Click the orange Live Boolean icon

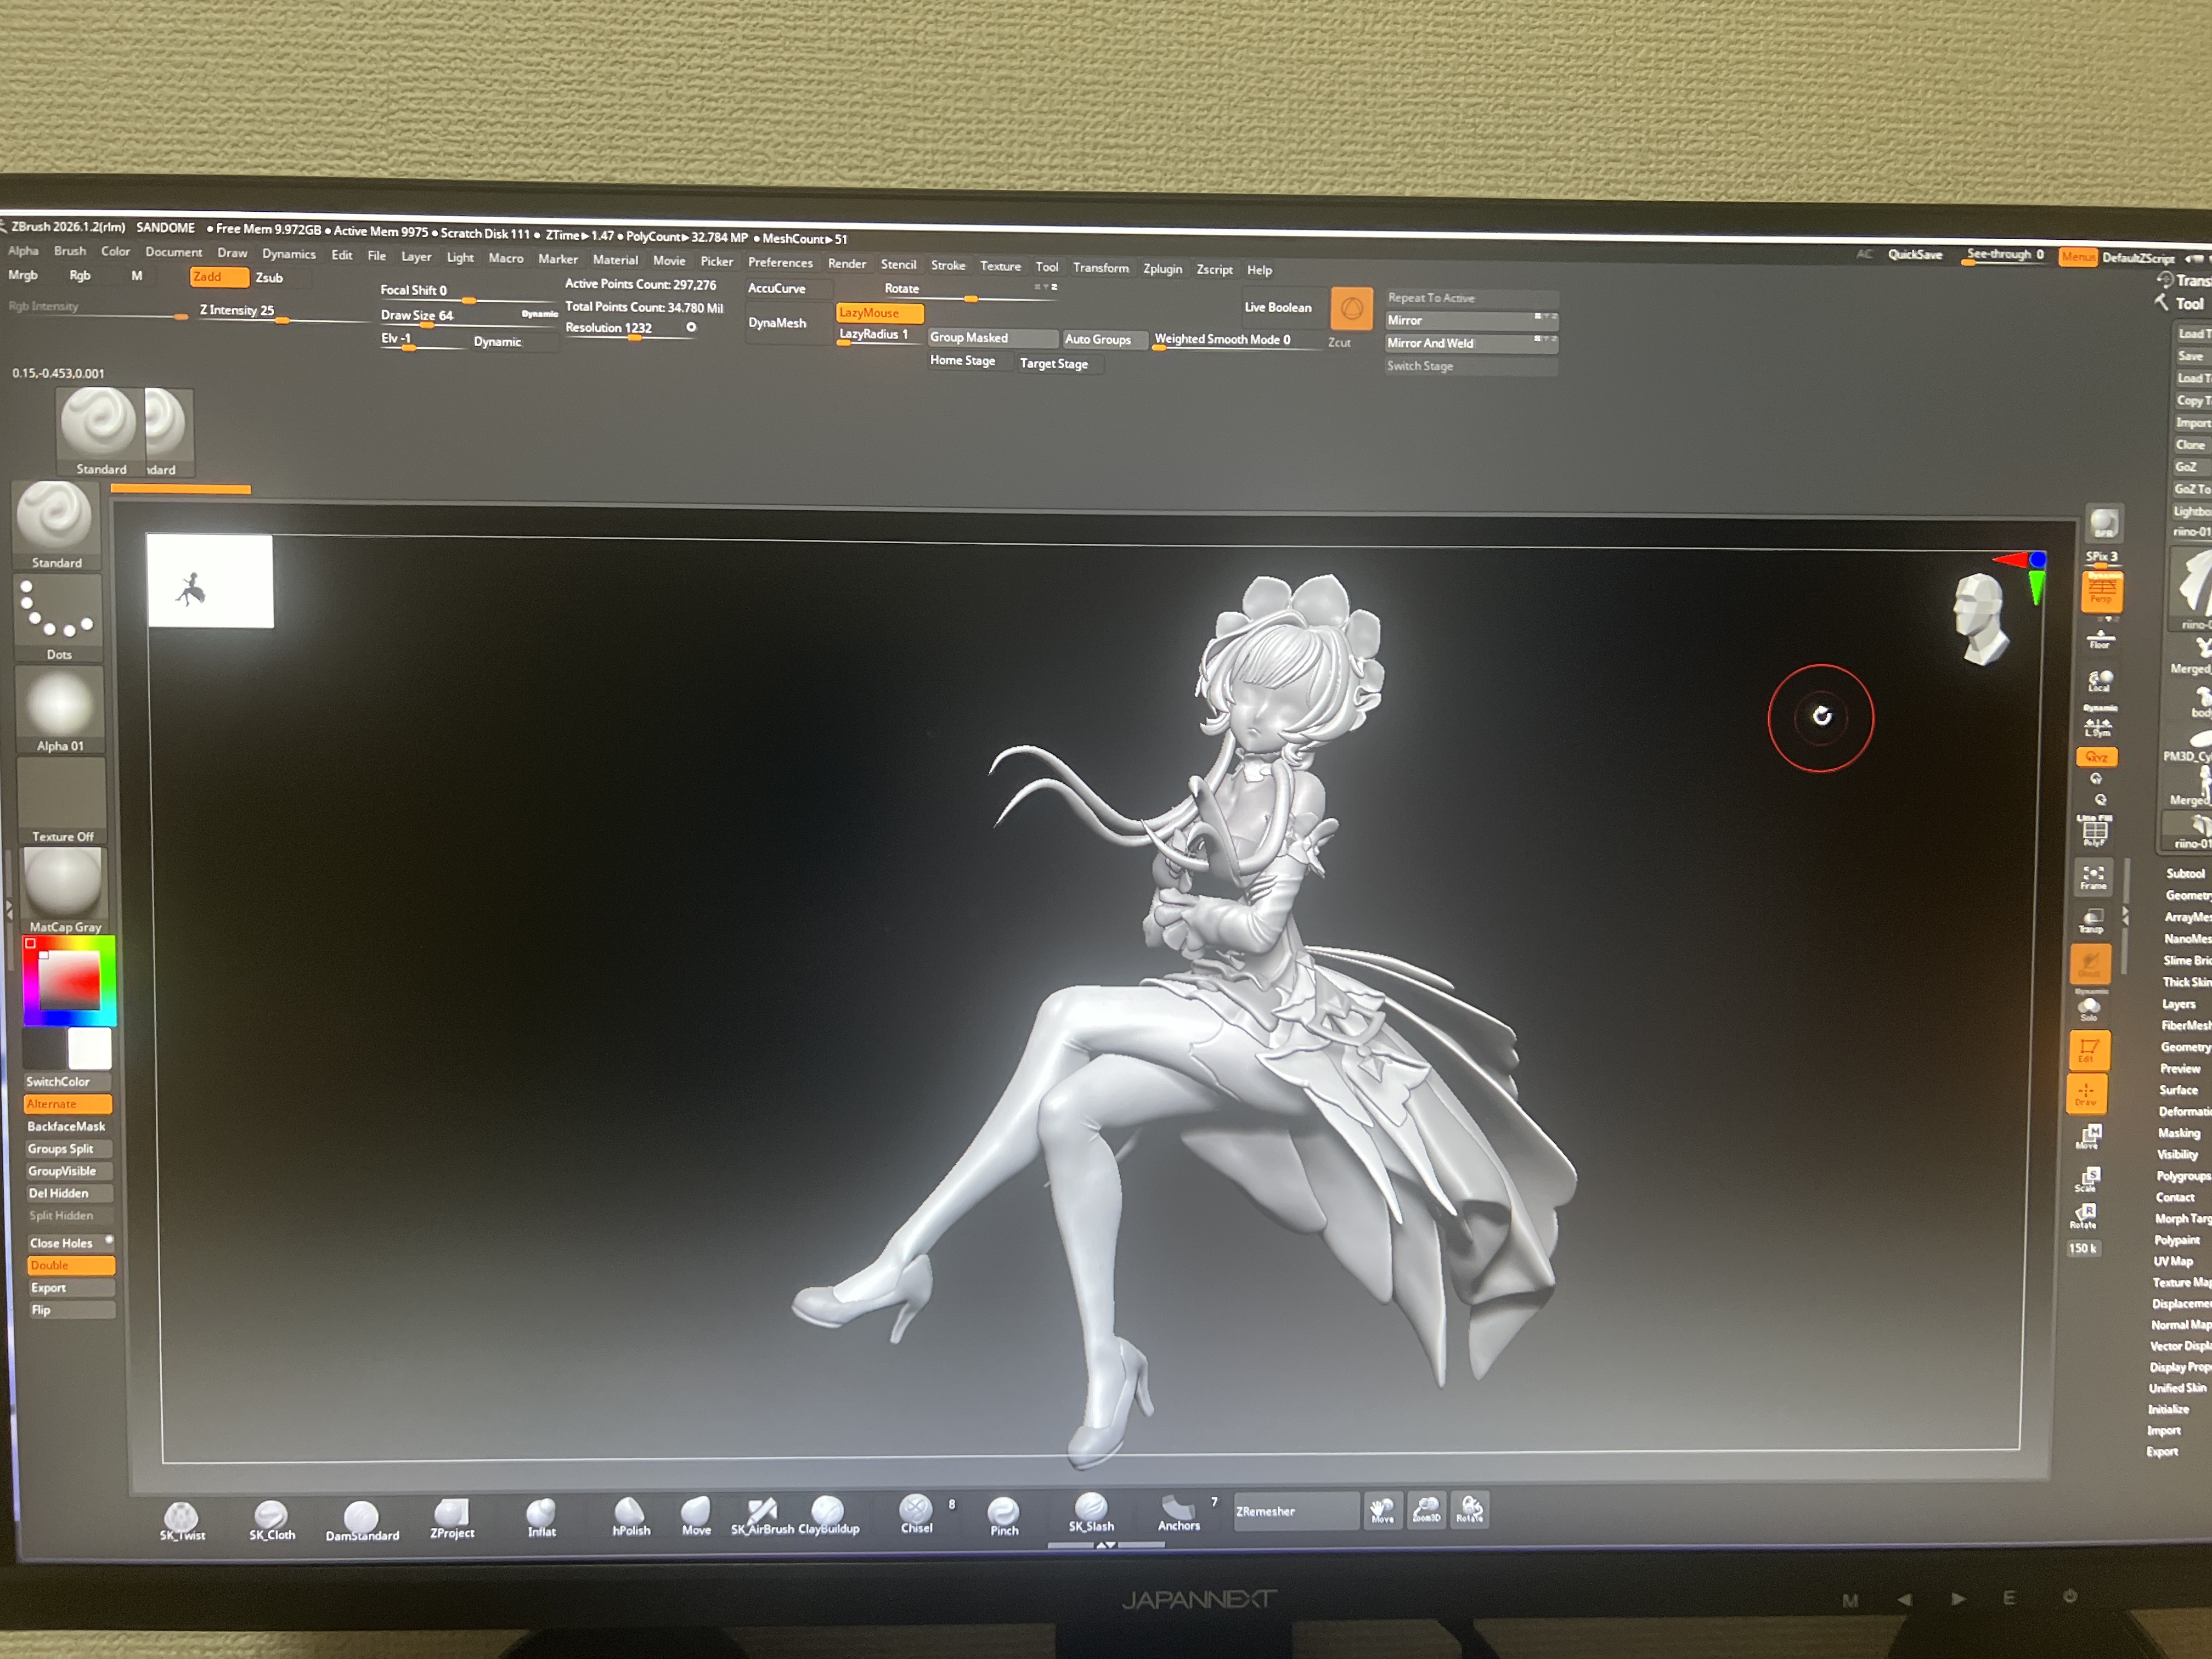click(1351, 309)
